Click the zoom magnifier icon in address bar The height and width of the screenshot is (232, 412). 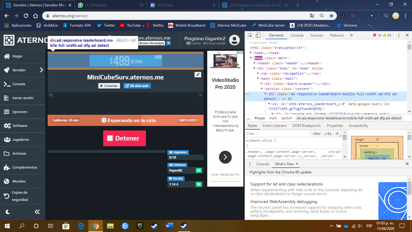322,16
